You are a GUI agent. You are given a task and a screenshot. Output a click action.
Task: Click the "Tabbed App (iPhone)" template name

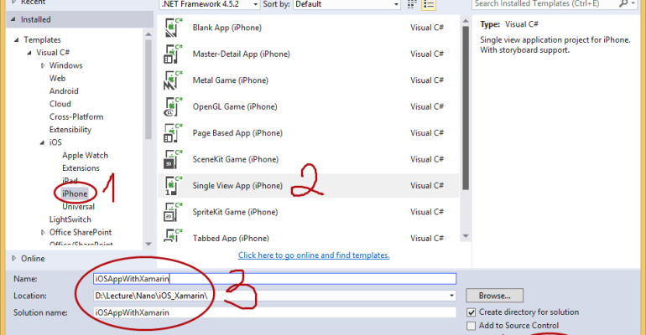pyautogui.click(x=231, y=238)
